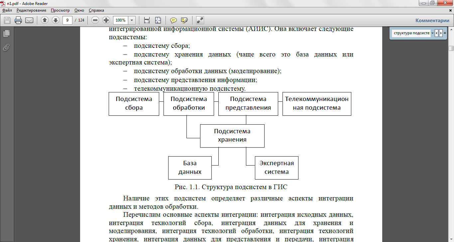Open the Окно menu

point(79,10)
